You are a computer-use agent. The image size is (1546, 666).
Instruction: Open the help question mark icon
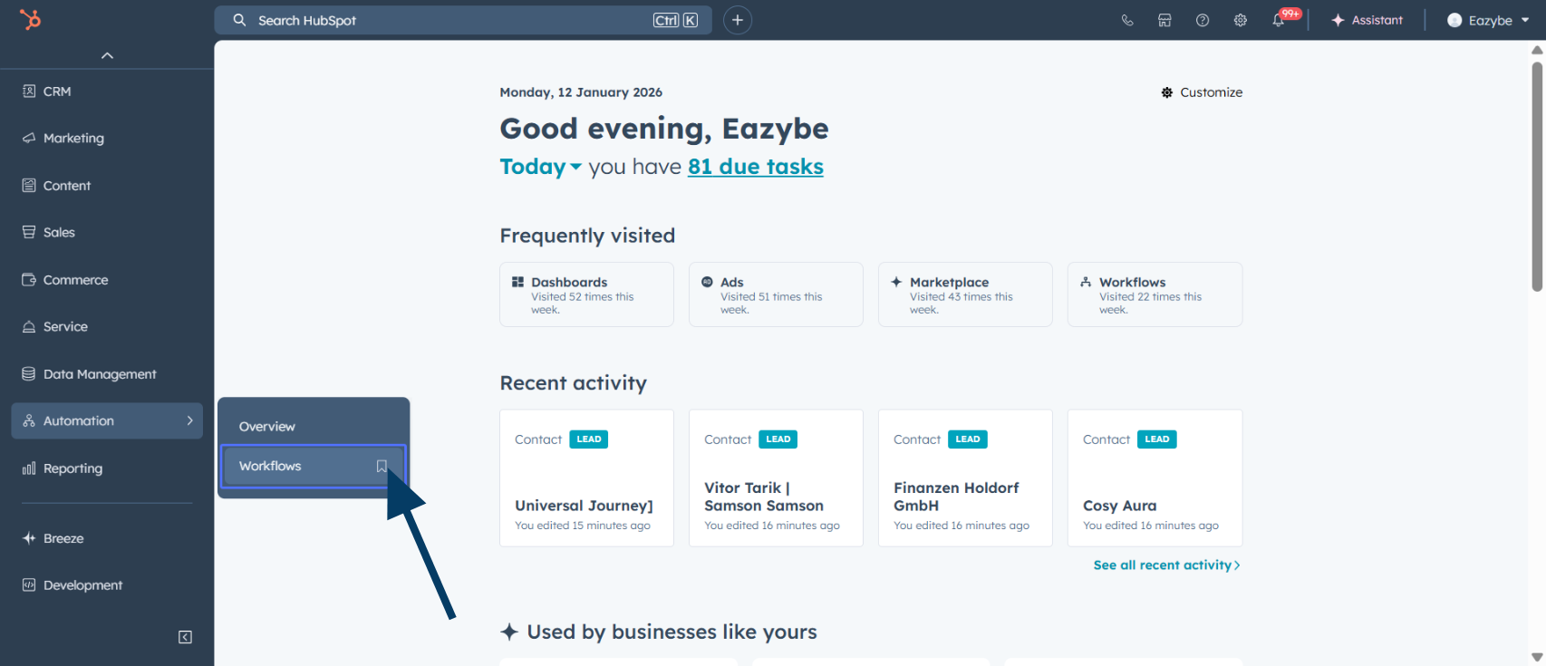click(x=1203, y=20)
